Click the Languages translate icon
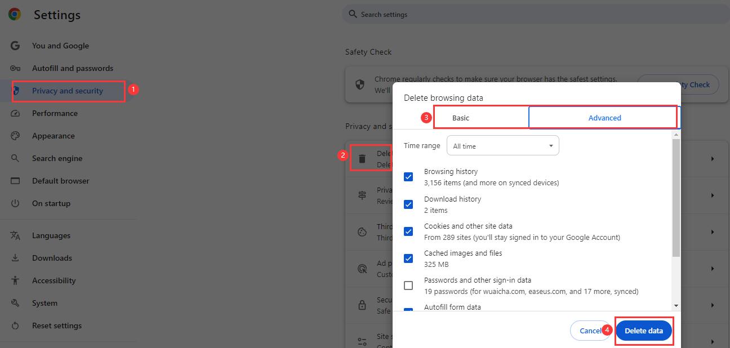The width and height of the screenshot is (730, 348). pos(15,235)
